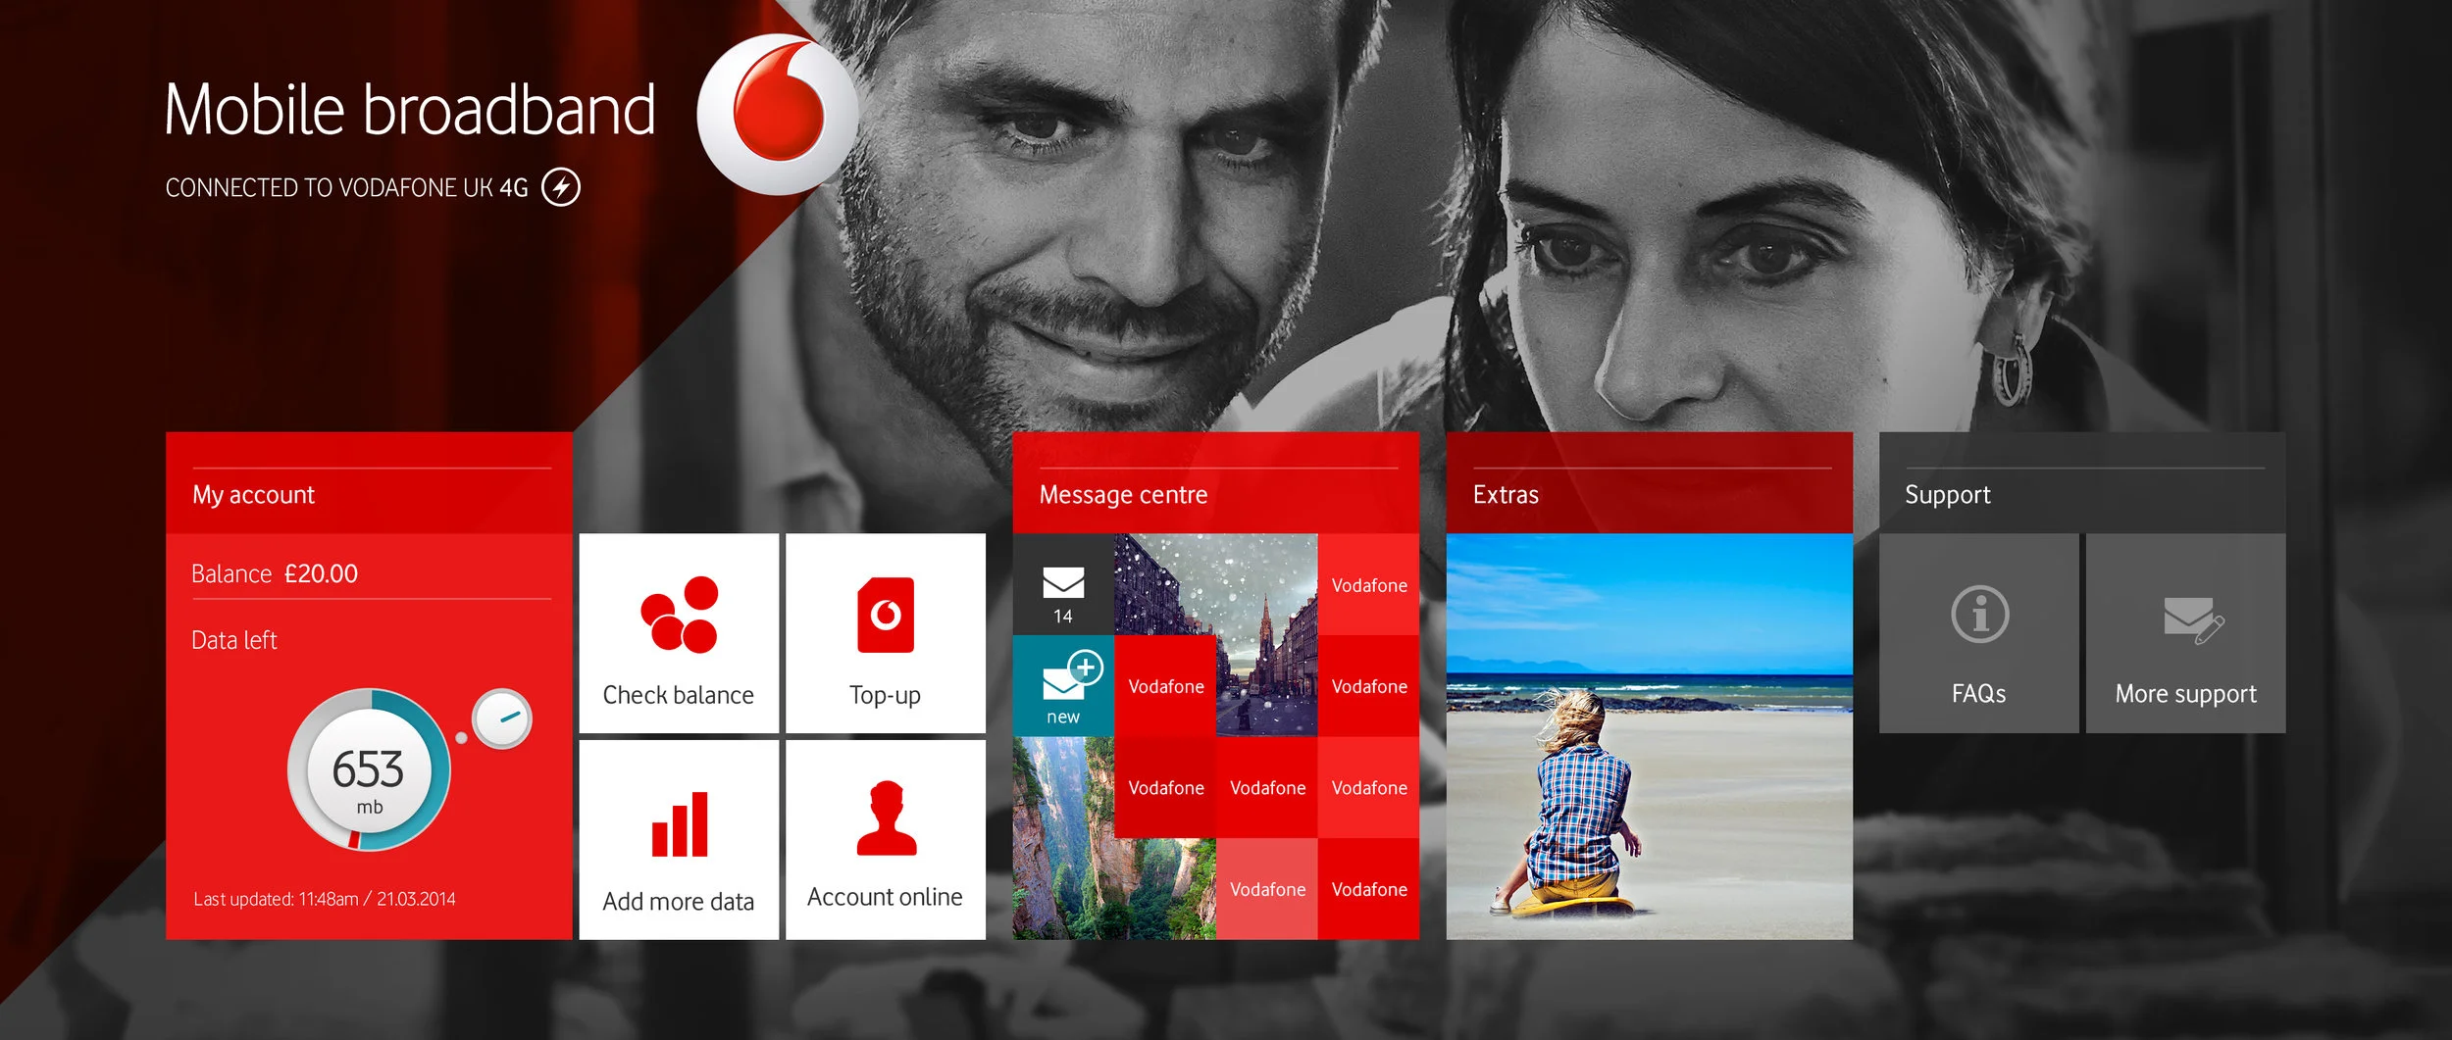This screenshot has height=1040, width=2452.
Task: Compose a new message with the envelope plus icon
Action: pyautogui.click(x=1063, y=686)
